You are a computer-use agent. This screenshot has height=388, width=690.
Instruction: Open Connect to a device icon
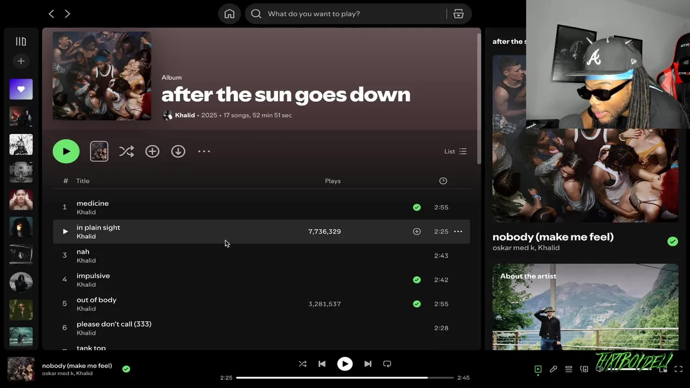point(584,369)
